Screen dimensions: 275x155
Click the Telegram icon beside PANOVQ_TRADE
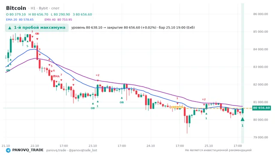tap(8, 150)
